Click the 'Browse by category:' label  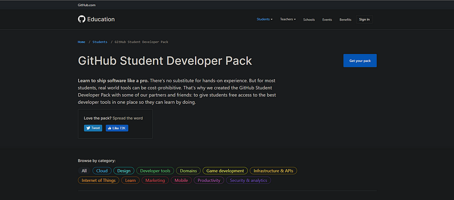(x=97, y=161)
